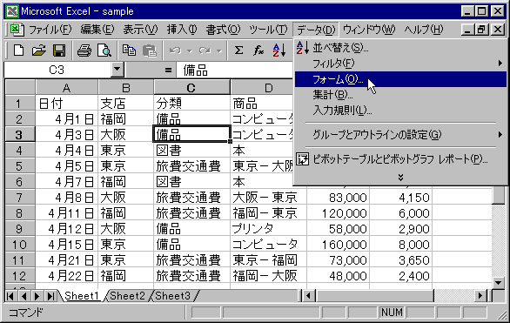Click horizontal scrollbar right arrow
Image resolution: width=510 pixels, height=323 pixels.
(x=480, y=296)
